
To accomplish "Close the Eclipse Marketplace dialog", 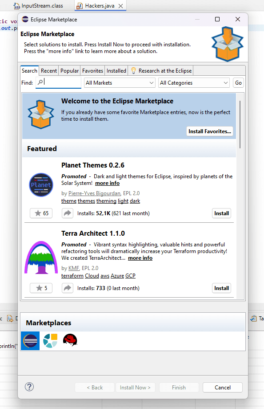I will (x=238, y=19).
